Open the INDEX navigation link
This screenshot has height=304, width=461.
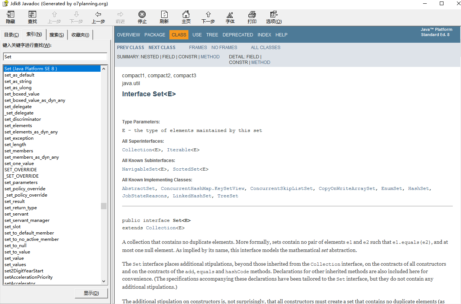(x=264, y=35)
